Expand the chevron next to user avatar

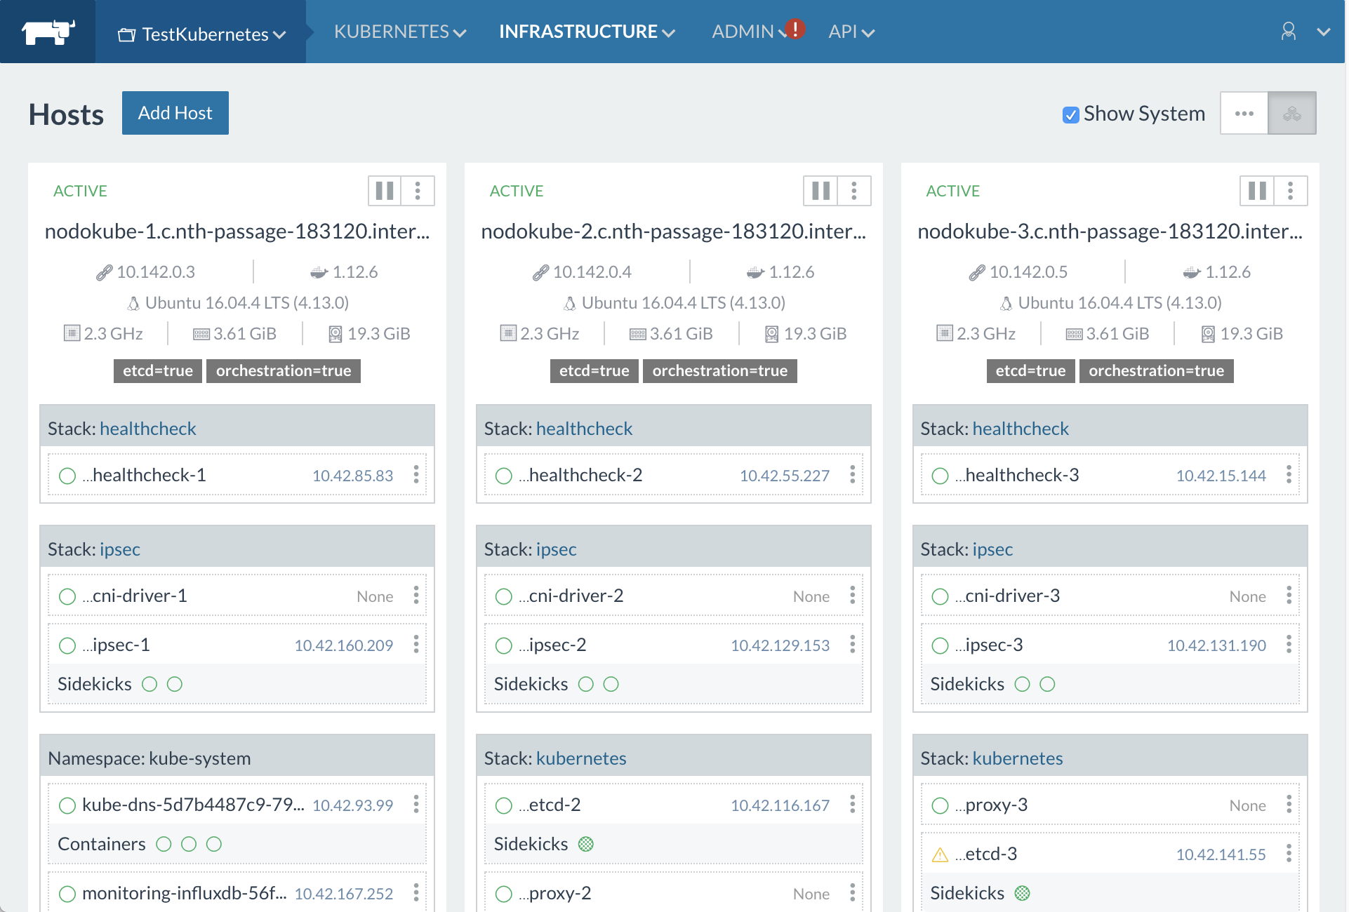[x=1324, y=32]
